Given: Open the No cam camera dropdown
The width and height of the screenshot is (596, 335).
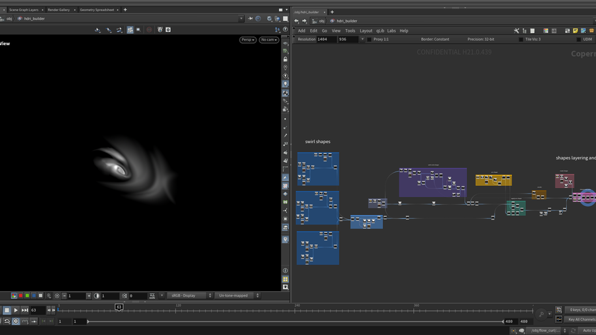Looking at the screenshot, I should point(268,40).
